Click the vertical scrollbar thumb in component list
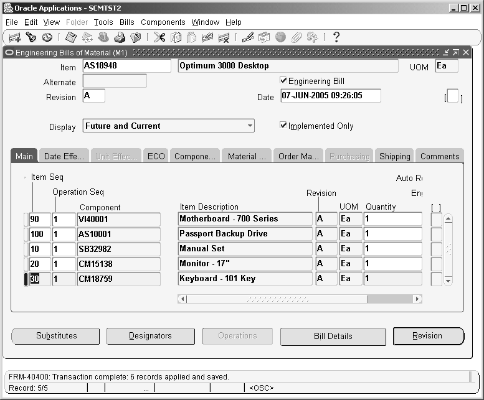The image size is (484, 400). click(x=448, y=249)
